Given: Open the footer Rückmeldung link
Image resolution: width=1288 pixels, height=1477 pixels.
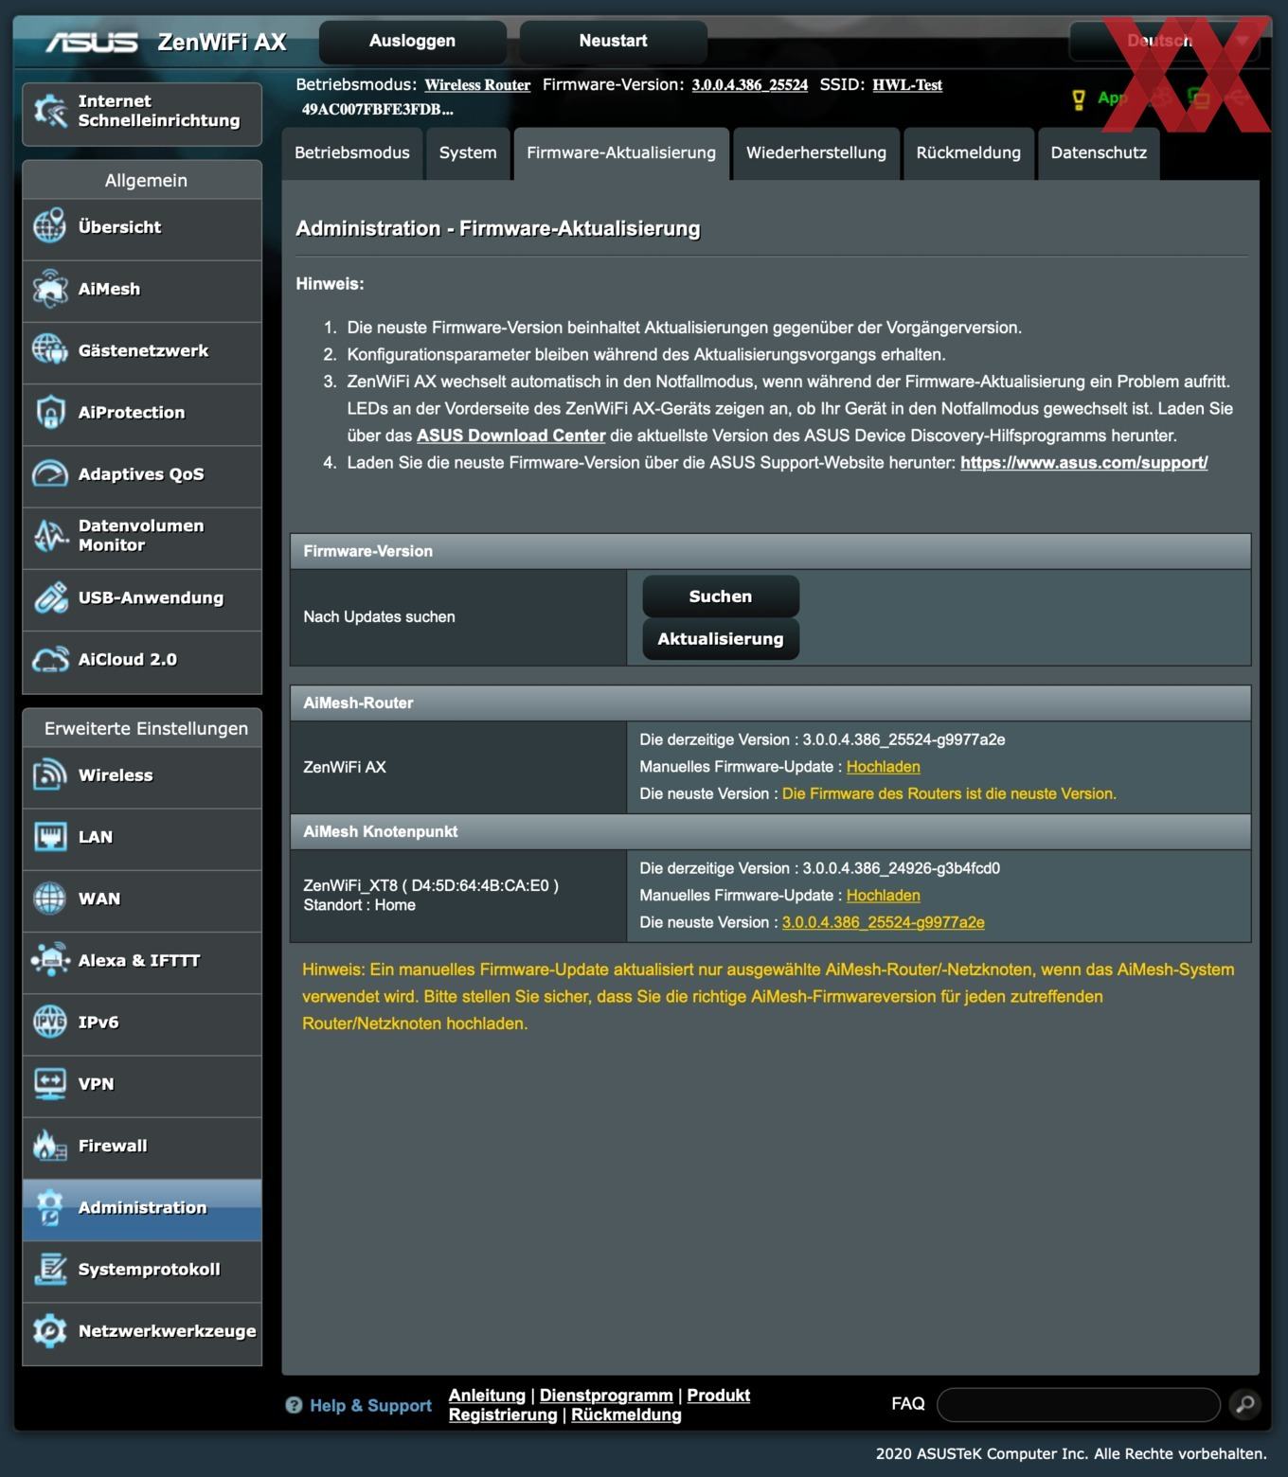Looking at the screenshot, I should pos(626,1415).
